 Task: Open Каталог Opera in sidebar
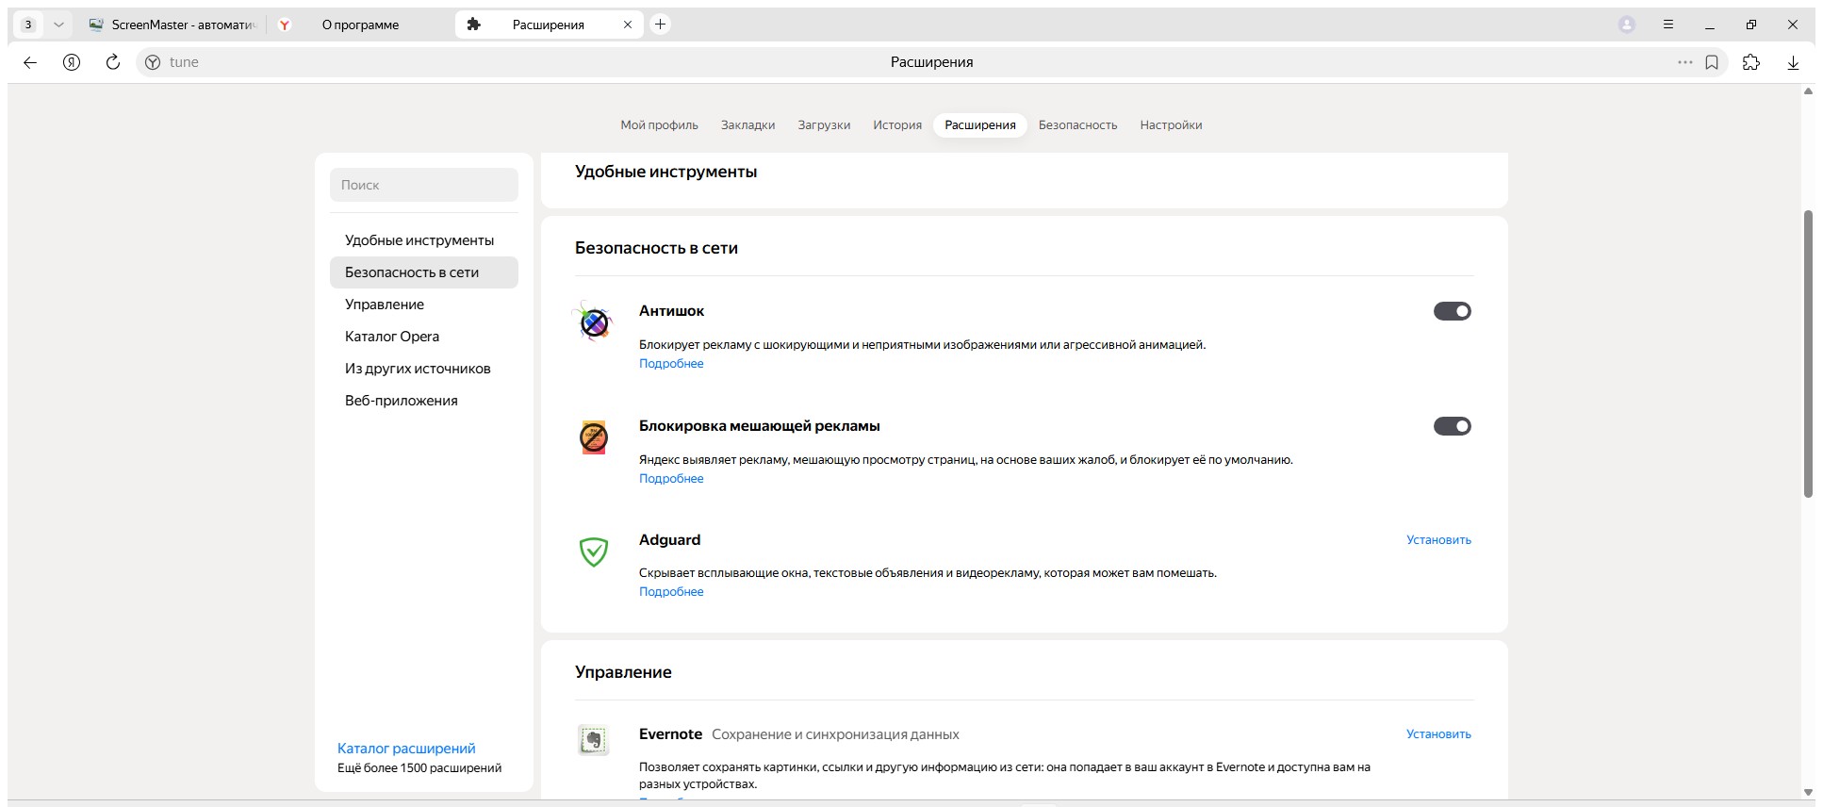click(x=424, y=337)
